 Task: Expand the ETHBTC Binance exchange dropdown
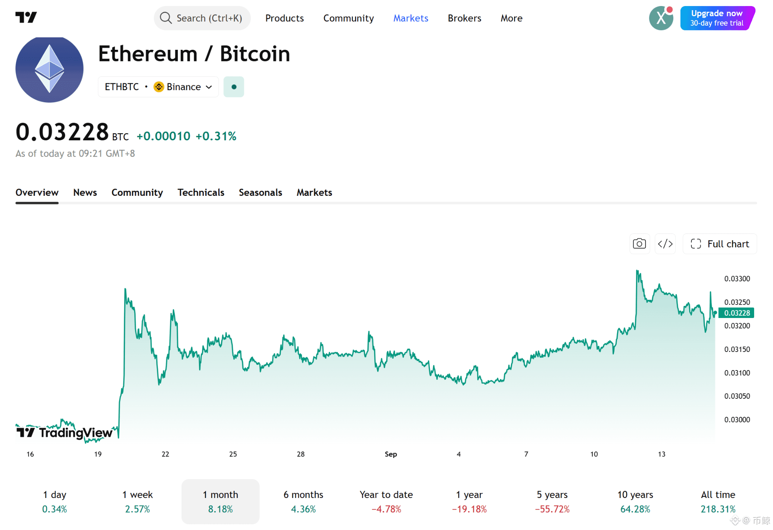[159, 87]
